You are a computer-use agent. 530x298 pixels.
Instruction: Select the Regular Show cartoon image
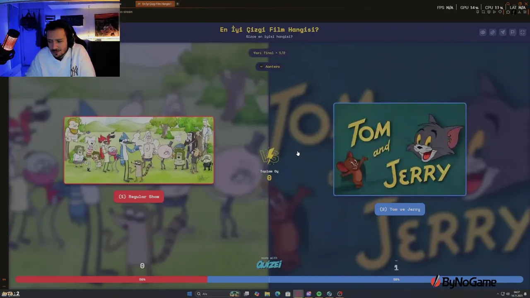139,150
